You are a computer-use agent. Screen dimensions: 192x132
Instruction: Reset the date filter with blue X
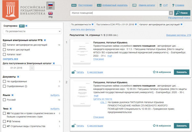tap(54, 63)
